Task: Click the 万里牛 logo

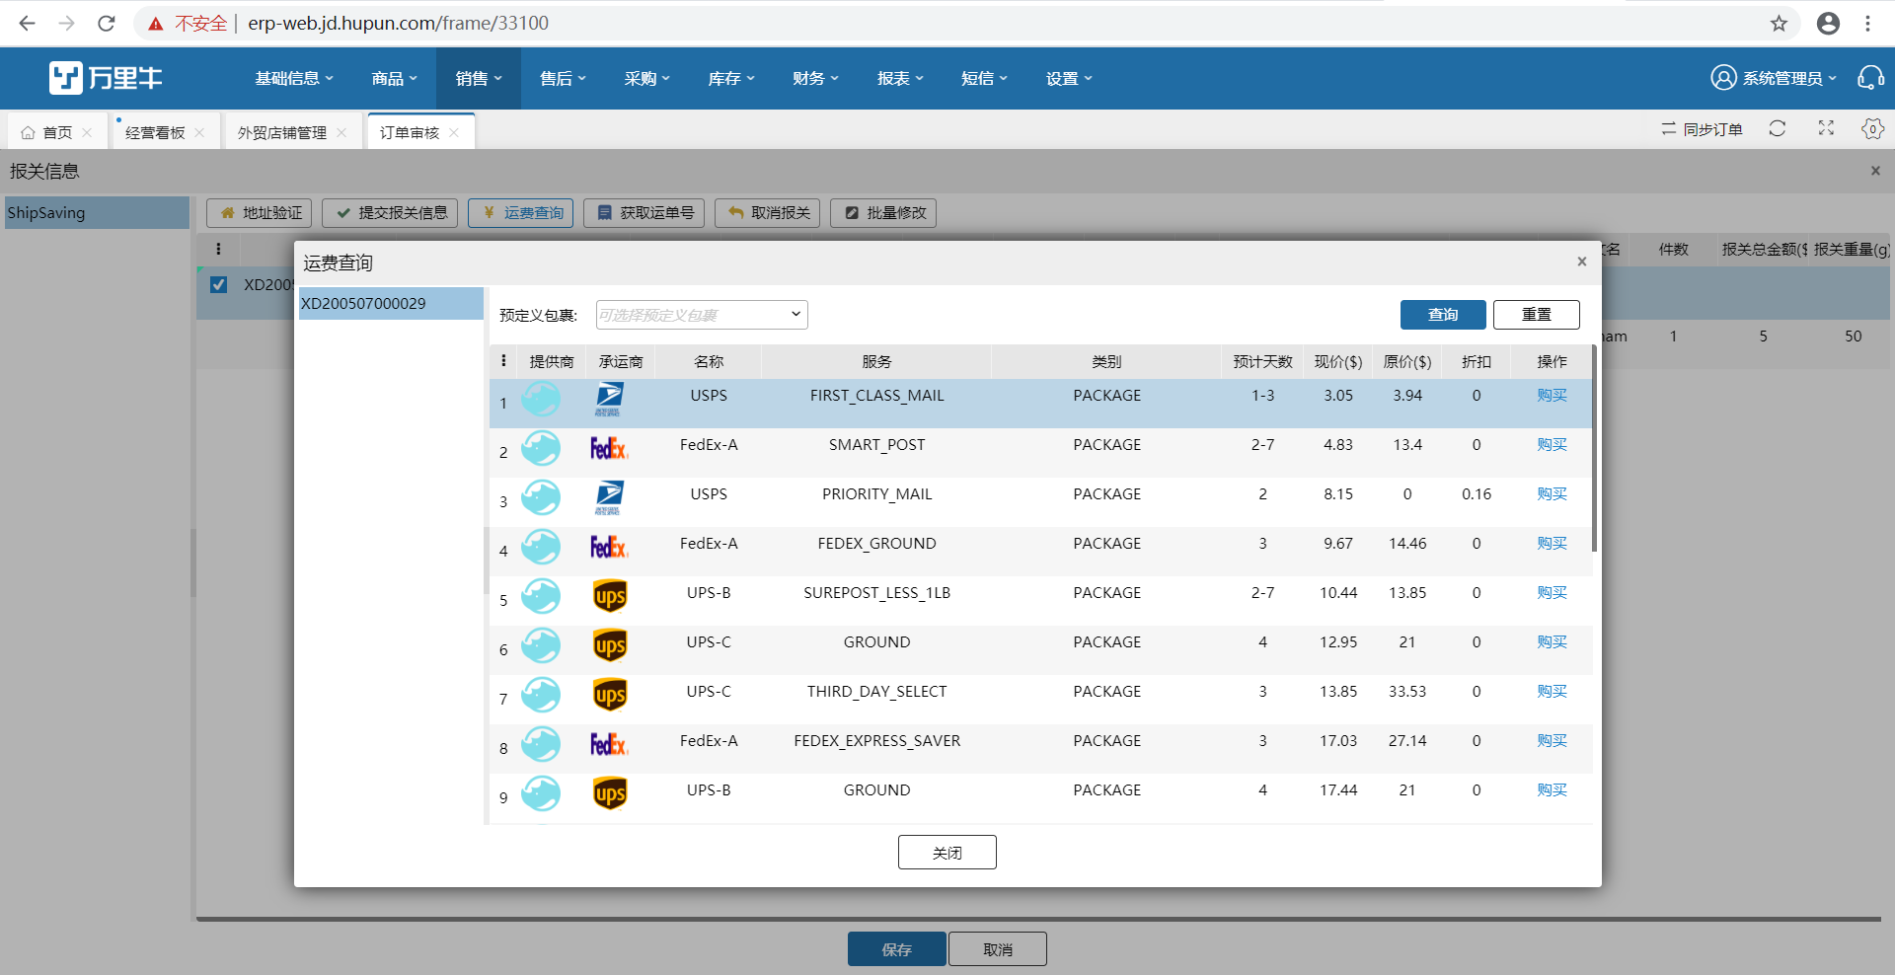Action: 106,77
